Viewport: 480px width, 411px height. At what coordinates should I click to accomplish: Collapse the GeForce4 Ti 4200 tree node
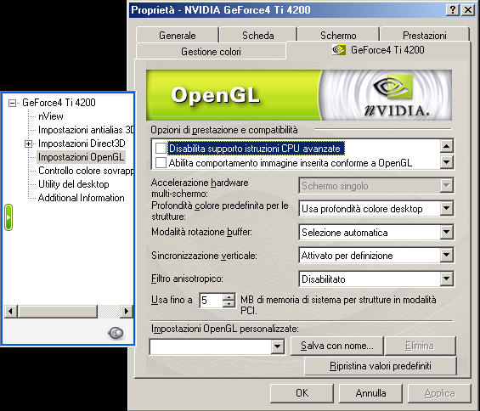point(12,103)
